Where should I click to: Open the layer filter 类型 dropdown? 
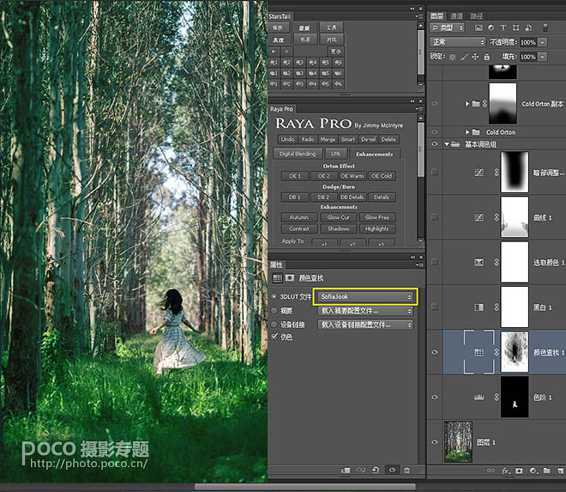(x=447, y=27)
